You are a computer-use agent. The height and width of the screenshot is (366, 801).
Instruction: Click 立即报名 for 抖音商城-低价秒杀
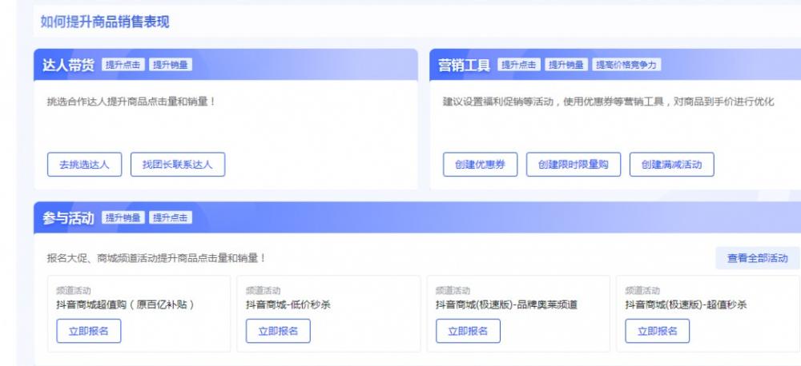(x=278, y=331)
